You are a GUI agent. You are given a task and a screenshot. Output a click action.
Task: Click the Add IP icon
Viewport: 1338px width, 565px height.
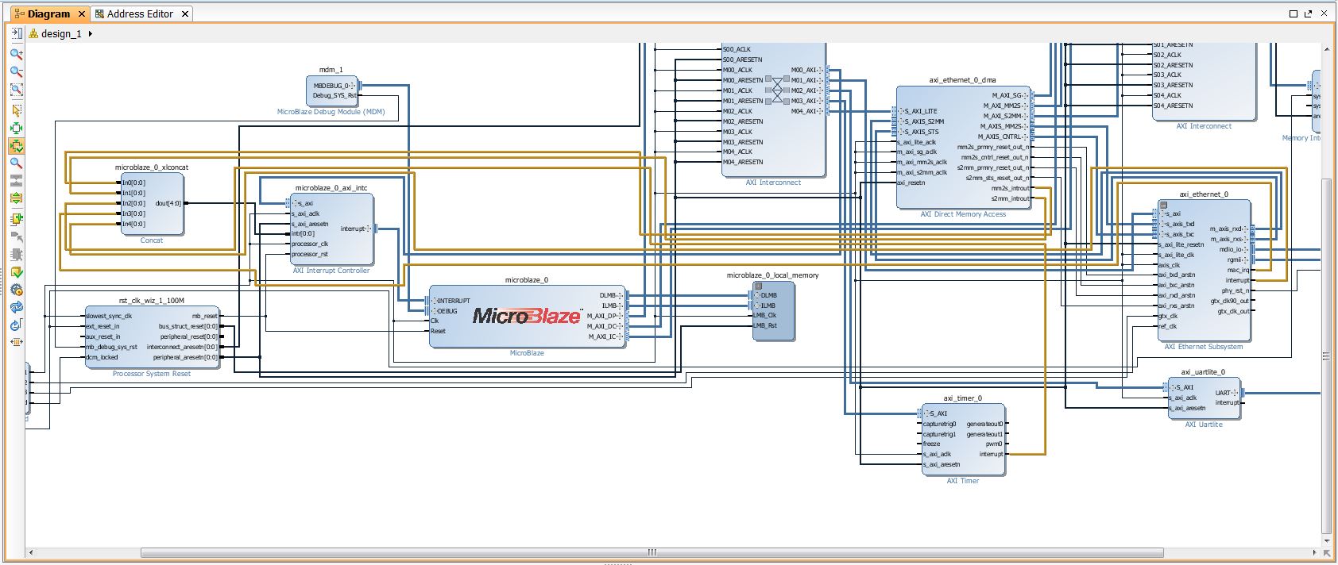16,219
